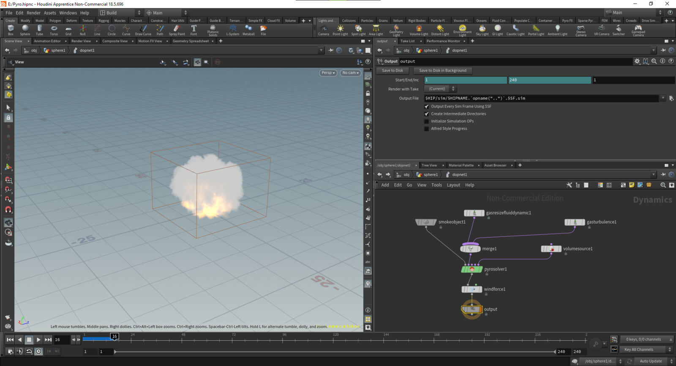Open Render with Take dropdown

tap(440, 89)
